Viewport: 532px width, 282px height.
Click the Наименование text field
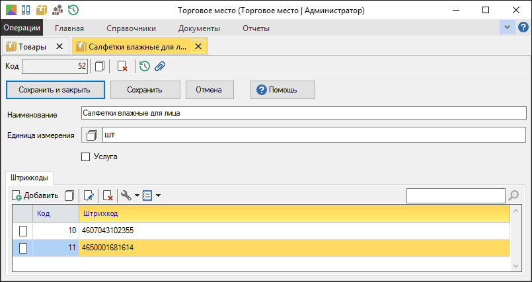[304, 113]
